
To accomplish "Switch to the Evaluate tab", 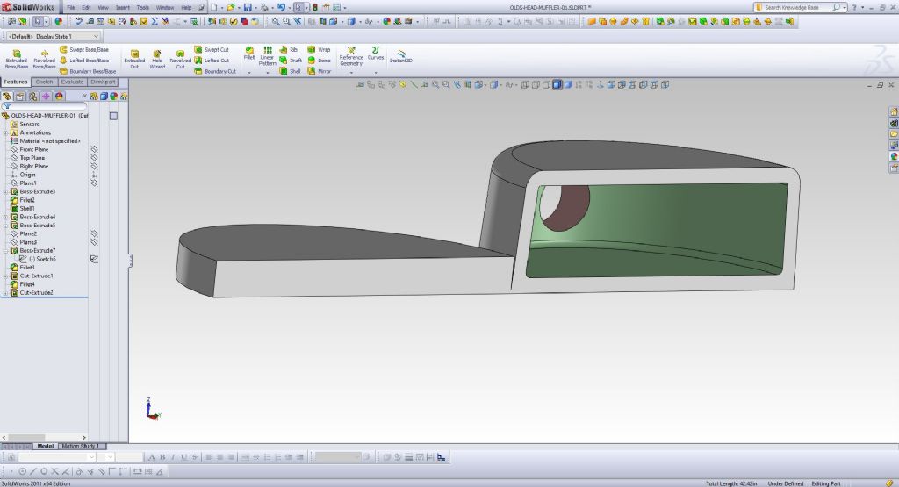I will (x=72, y=82).
